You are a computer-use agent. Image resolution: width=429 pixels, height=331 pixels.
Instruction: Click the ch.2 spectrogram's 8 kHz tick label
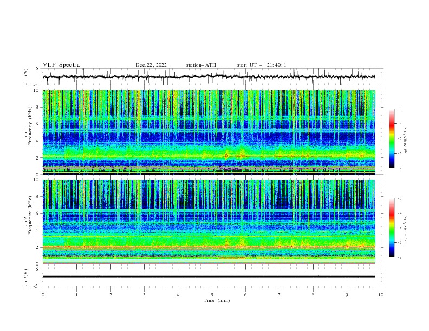(38, 197)
